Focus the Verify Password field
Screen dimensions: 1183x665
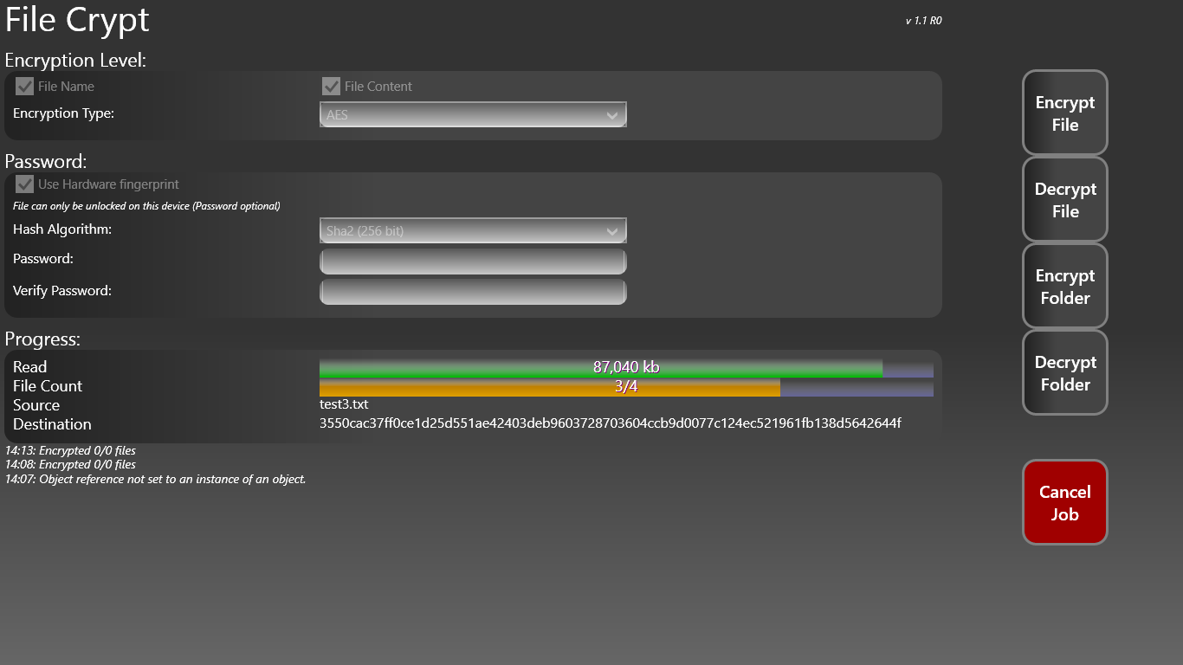[x=473, y=291]
